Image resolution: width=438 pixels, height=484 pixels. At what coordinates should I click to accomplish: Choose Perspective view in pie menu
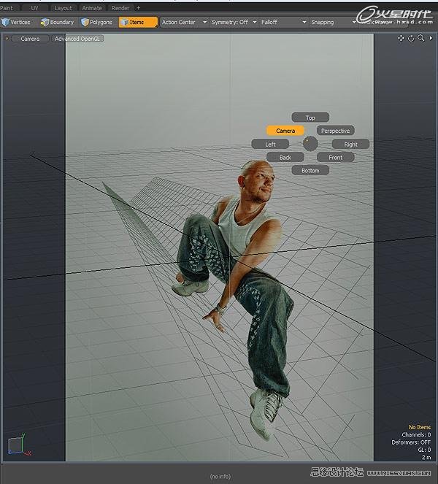click(335, 131)
